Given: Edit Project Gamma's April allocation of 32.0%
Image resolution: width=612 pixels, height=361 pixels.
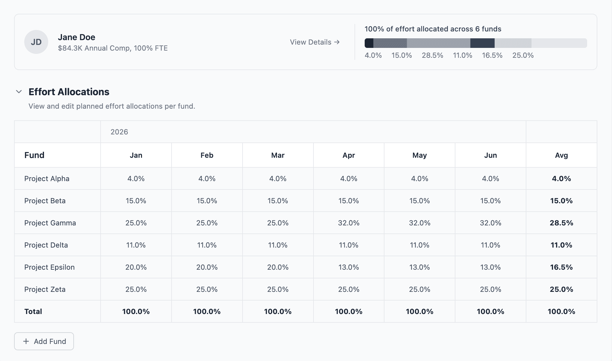Looking at the screenshot, I should click(348, 223).
